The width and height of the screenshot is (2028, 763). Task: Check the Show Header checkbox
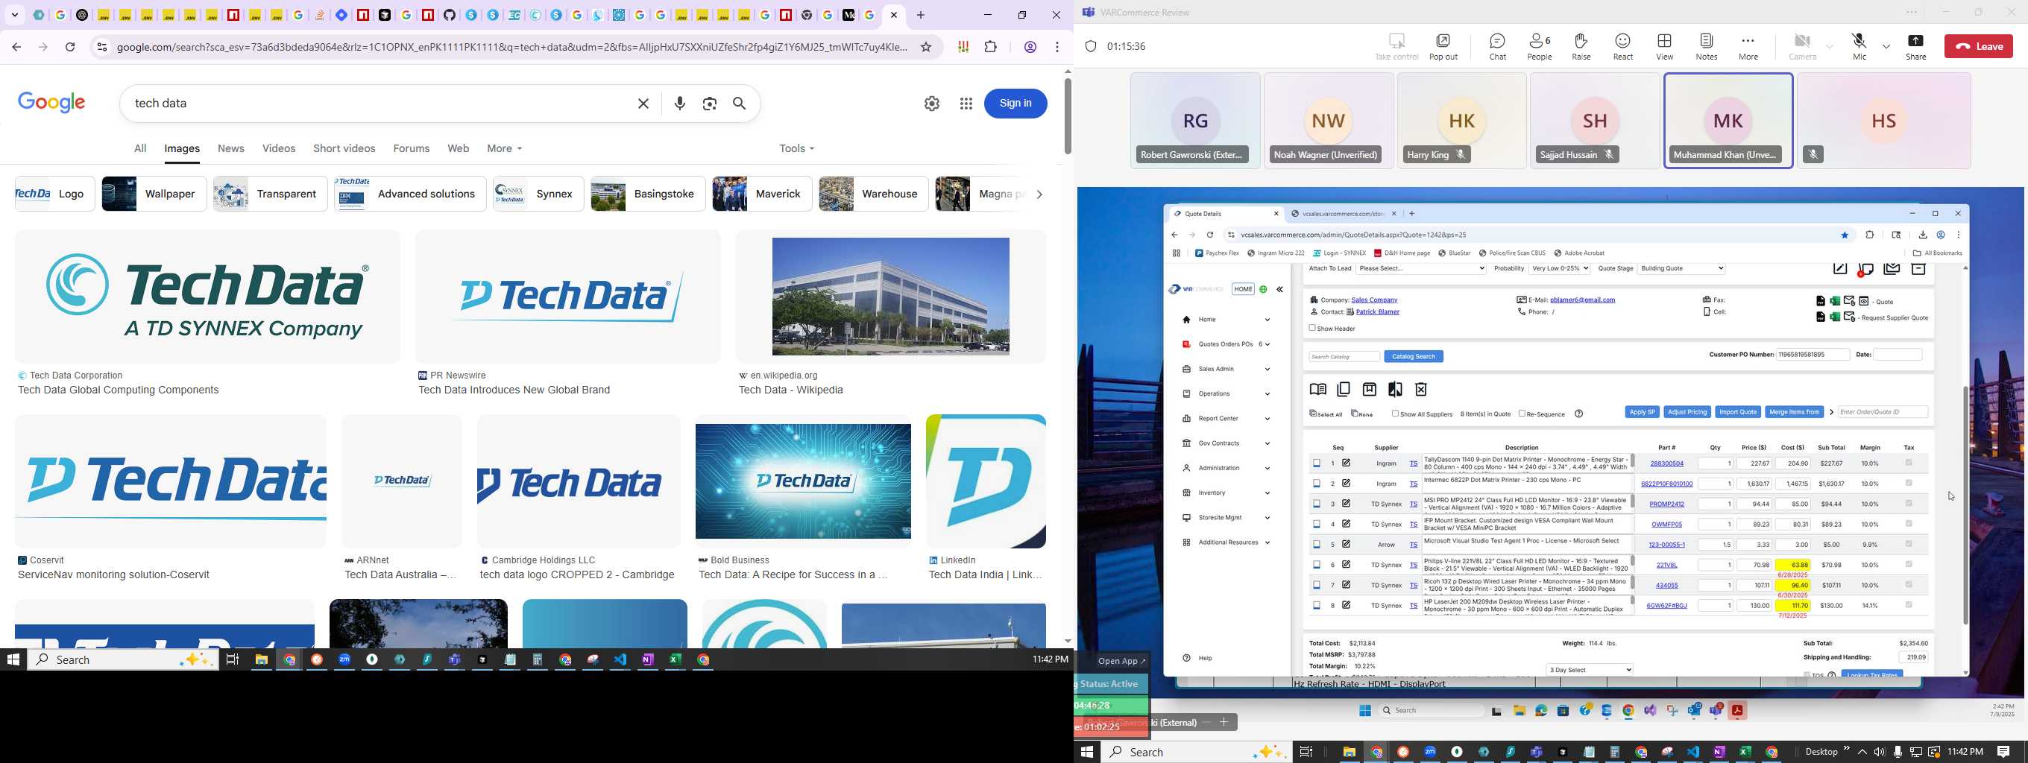1312,328
